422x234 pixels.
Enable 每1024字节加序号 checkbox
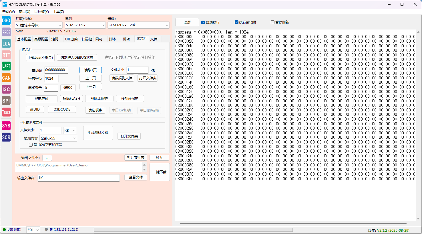(45, 145)
